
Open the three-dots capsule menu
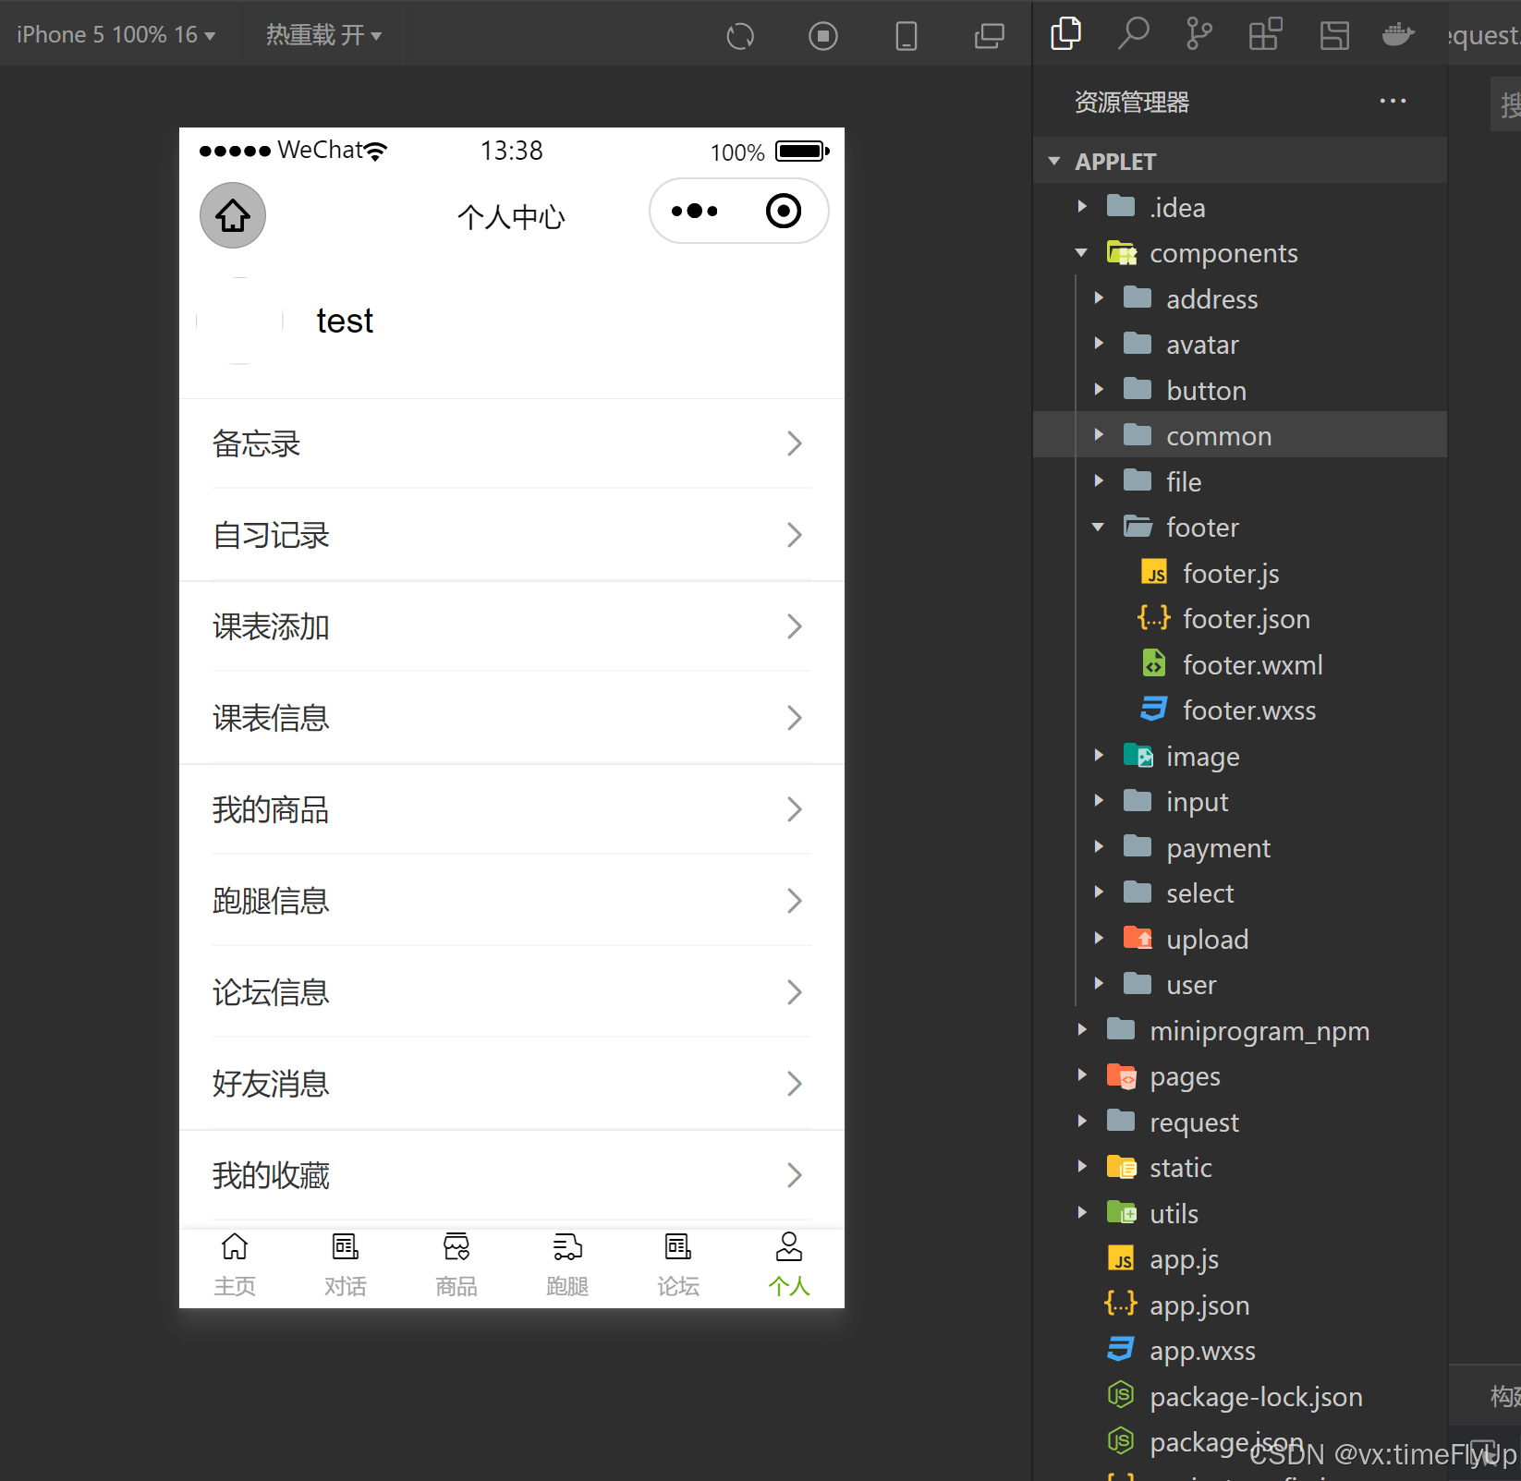tap(695, 212)
